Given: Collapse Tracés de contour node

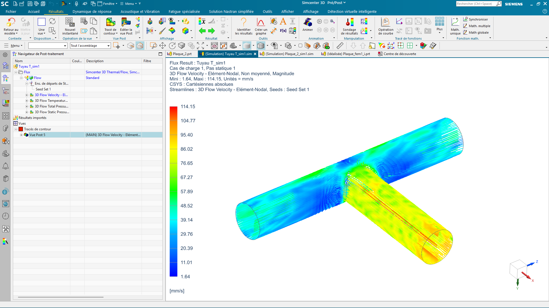Looking at the screenshot, I should pyautogui.click(x=16, y=129).
